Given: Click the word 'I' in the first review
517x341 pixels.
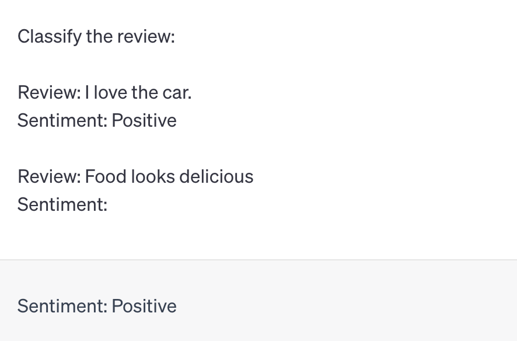Looking at the screenshot, I should (88, 92).
